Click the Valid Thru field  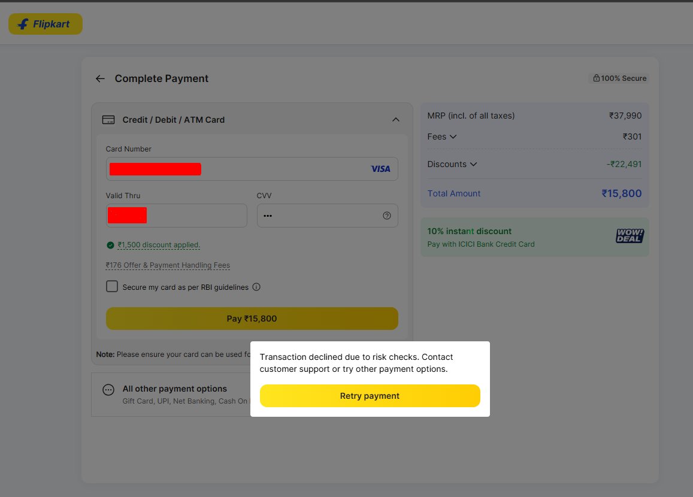coord(176,216)
